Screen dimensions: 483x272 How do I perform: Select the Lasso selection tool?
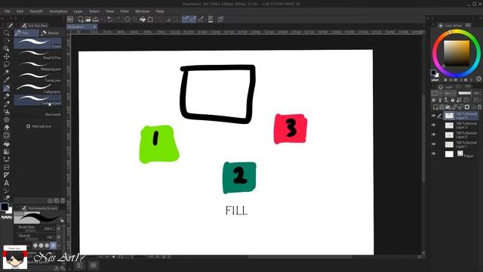click(x=6, y=64)
